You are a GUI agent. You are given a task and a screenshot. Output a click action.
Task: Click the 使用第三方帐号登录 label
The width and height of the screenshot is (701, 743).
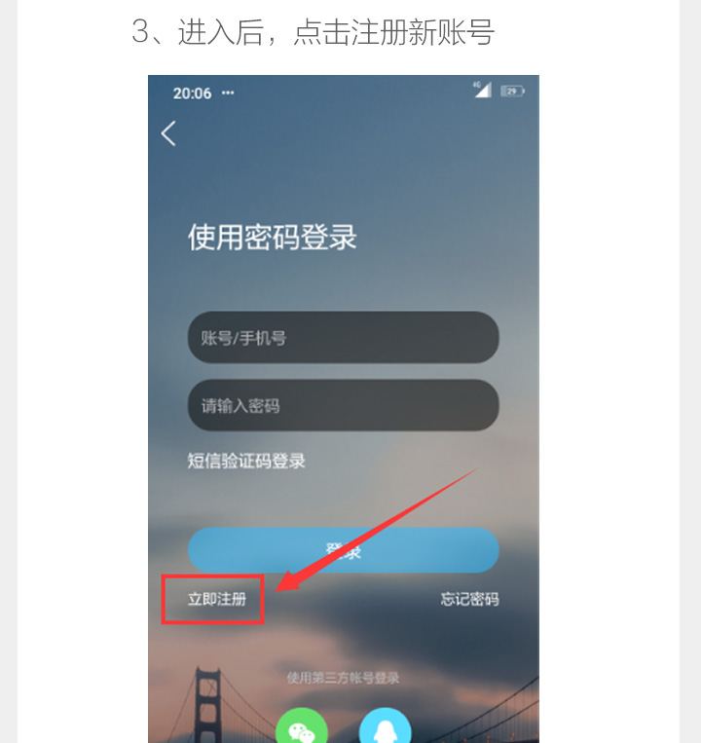(343, 678)
